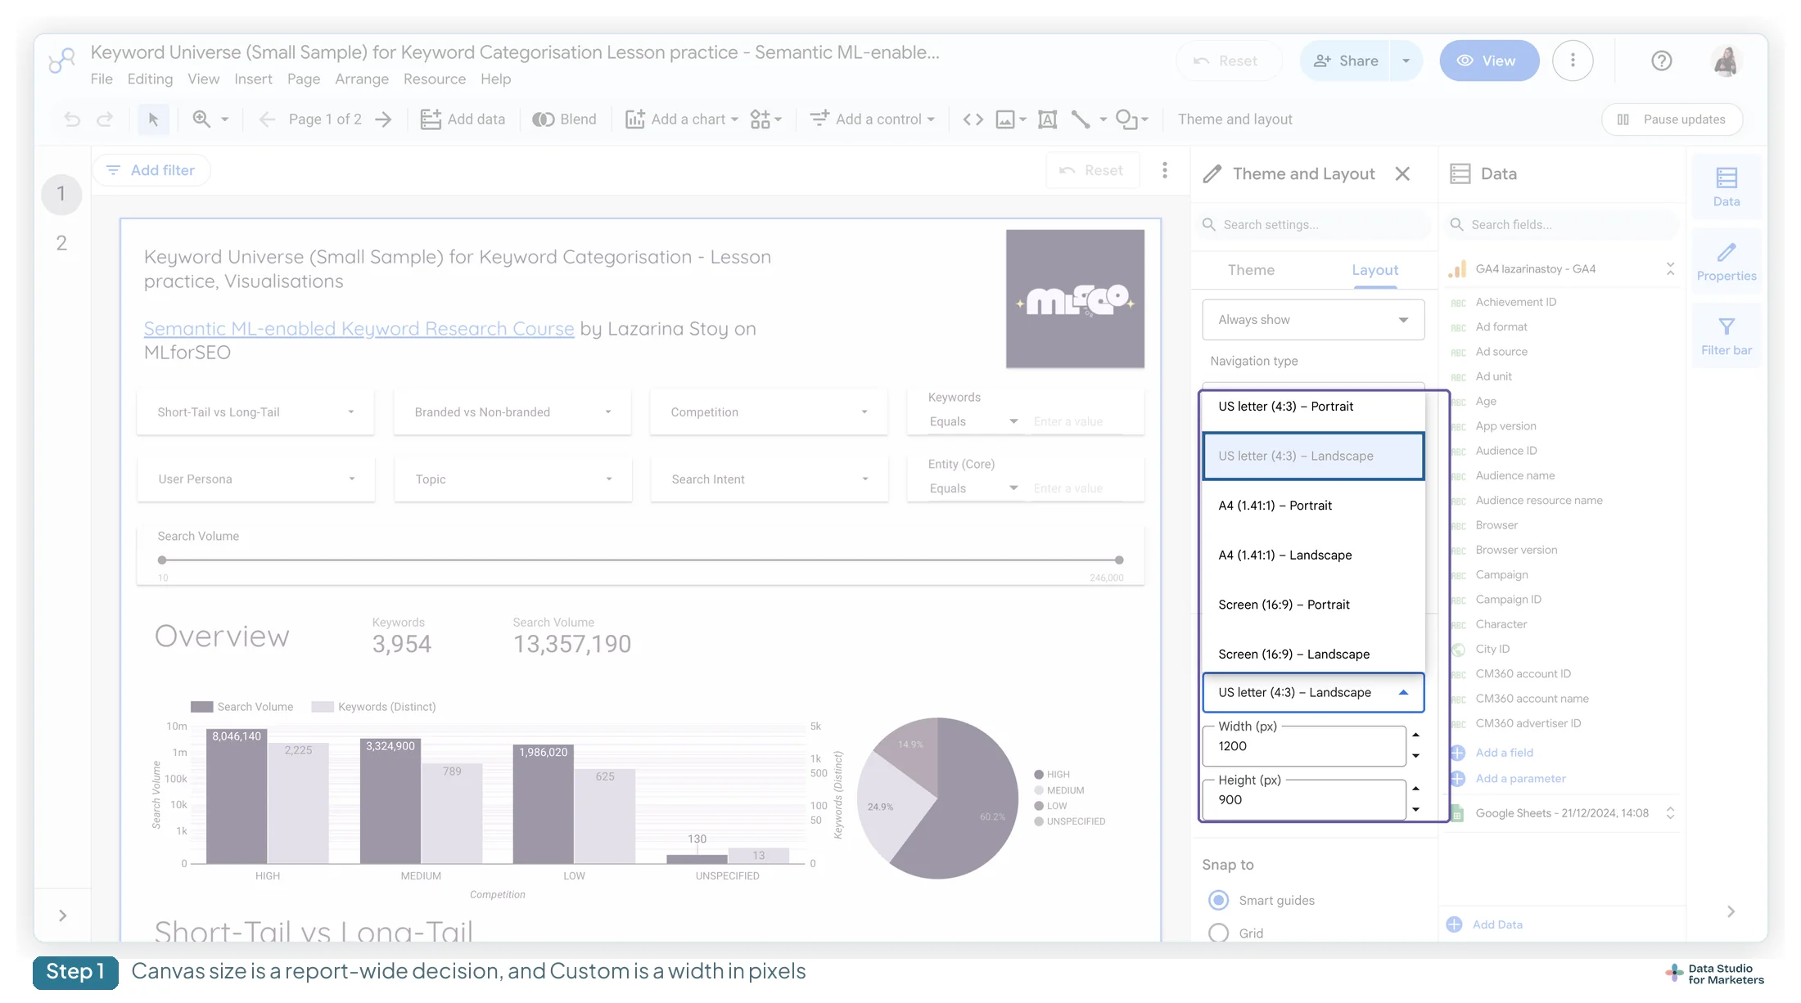Click the Looker Studio logo icon
Image resolution: width=1801 pixels, height=1003 pixels.
click(x=61, y=61)
